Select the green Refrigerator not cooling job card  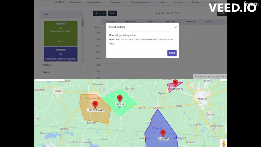pyautogui.click(x=61, y=33)
